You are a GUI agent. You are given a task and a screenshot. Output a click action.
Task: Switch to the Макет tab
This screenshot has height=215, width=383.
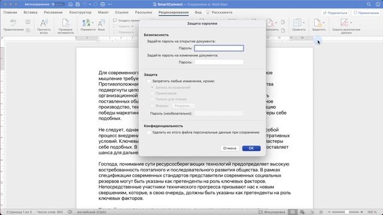[104, 12]
